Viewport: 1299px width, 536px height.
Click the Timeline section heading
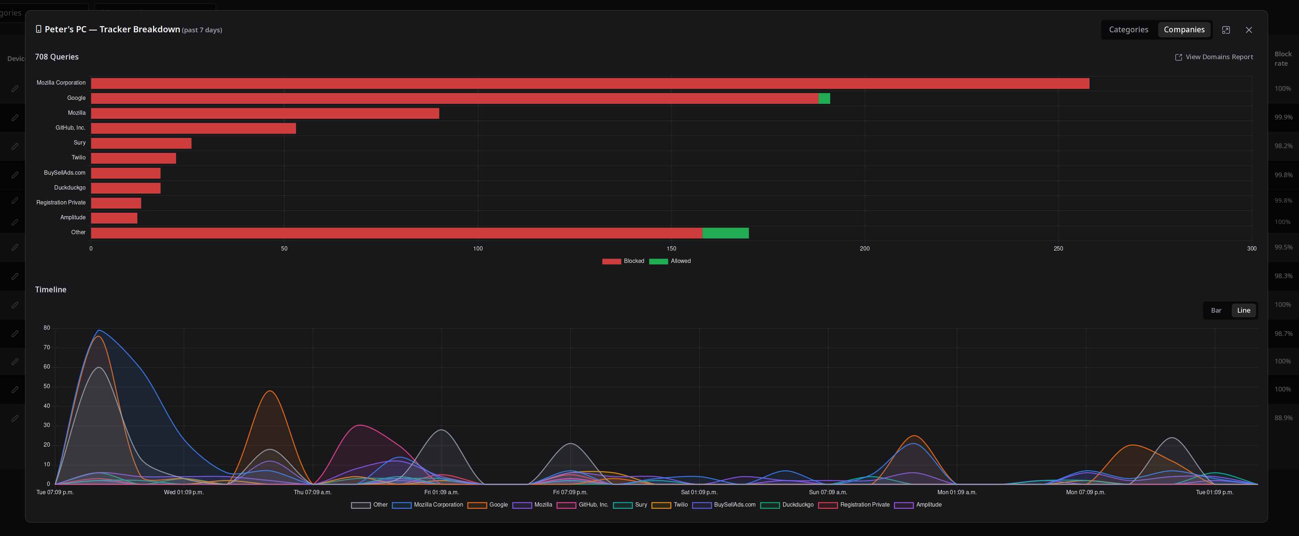click(51, 290)
